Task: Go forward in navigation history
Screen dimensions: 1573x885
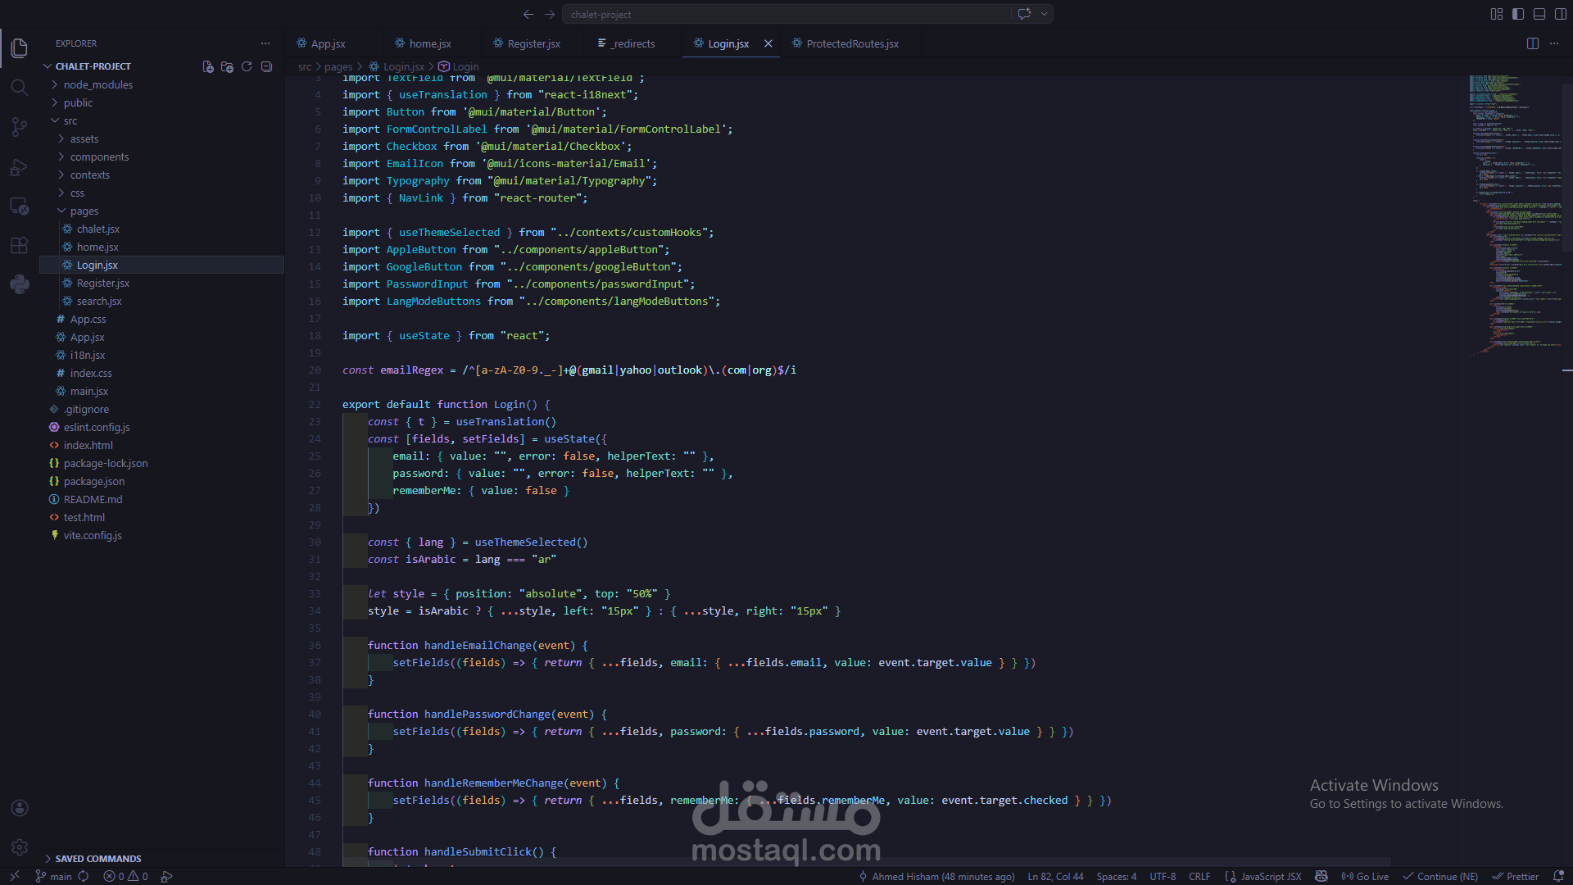Action: point(550,14)
